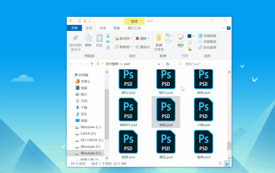Open the New item dropdown in 新建 group
This screenshot has height=173, width=275.
168,36
